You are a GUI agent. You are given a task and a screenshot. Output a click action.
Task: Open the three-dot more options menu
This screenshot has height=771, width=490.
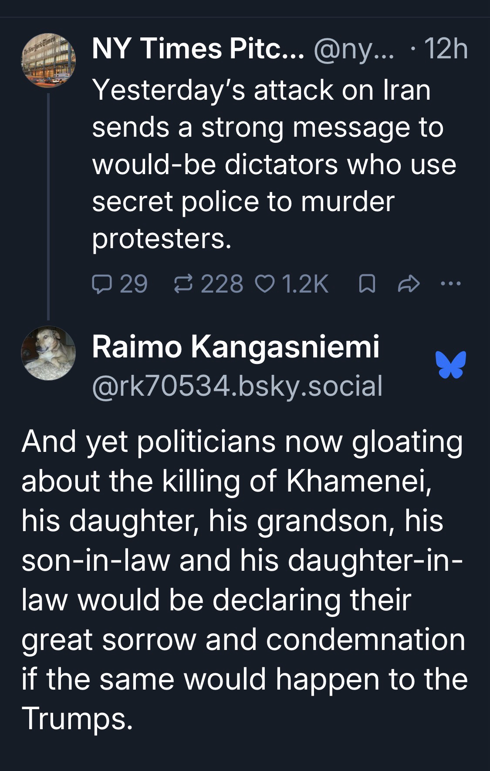point(450,284)
